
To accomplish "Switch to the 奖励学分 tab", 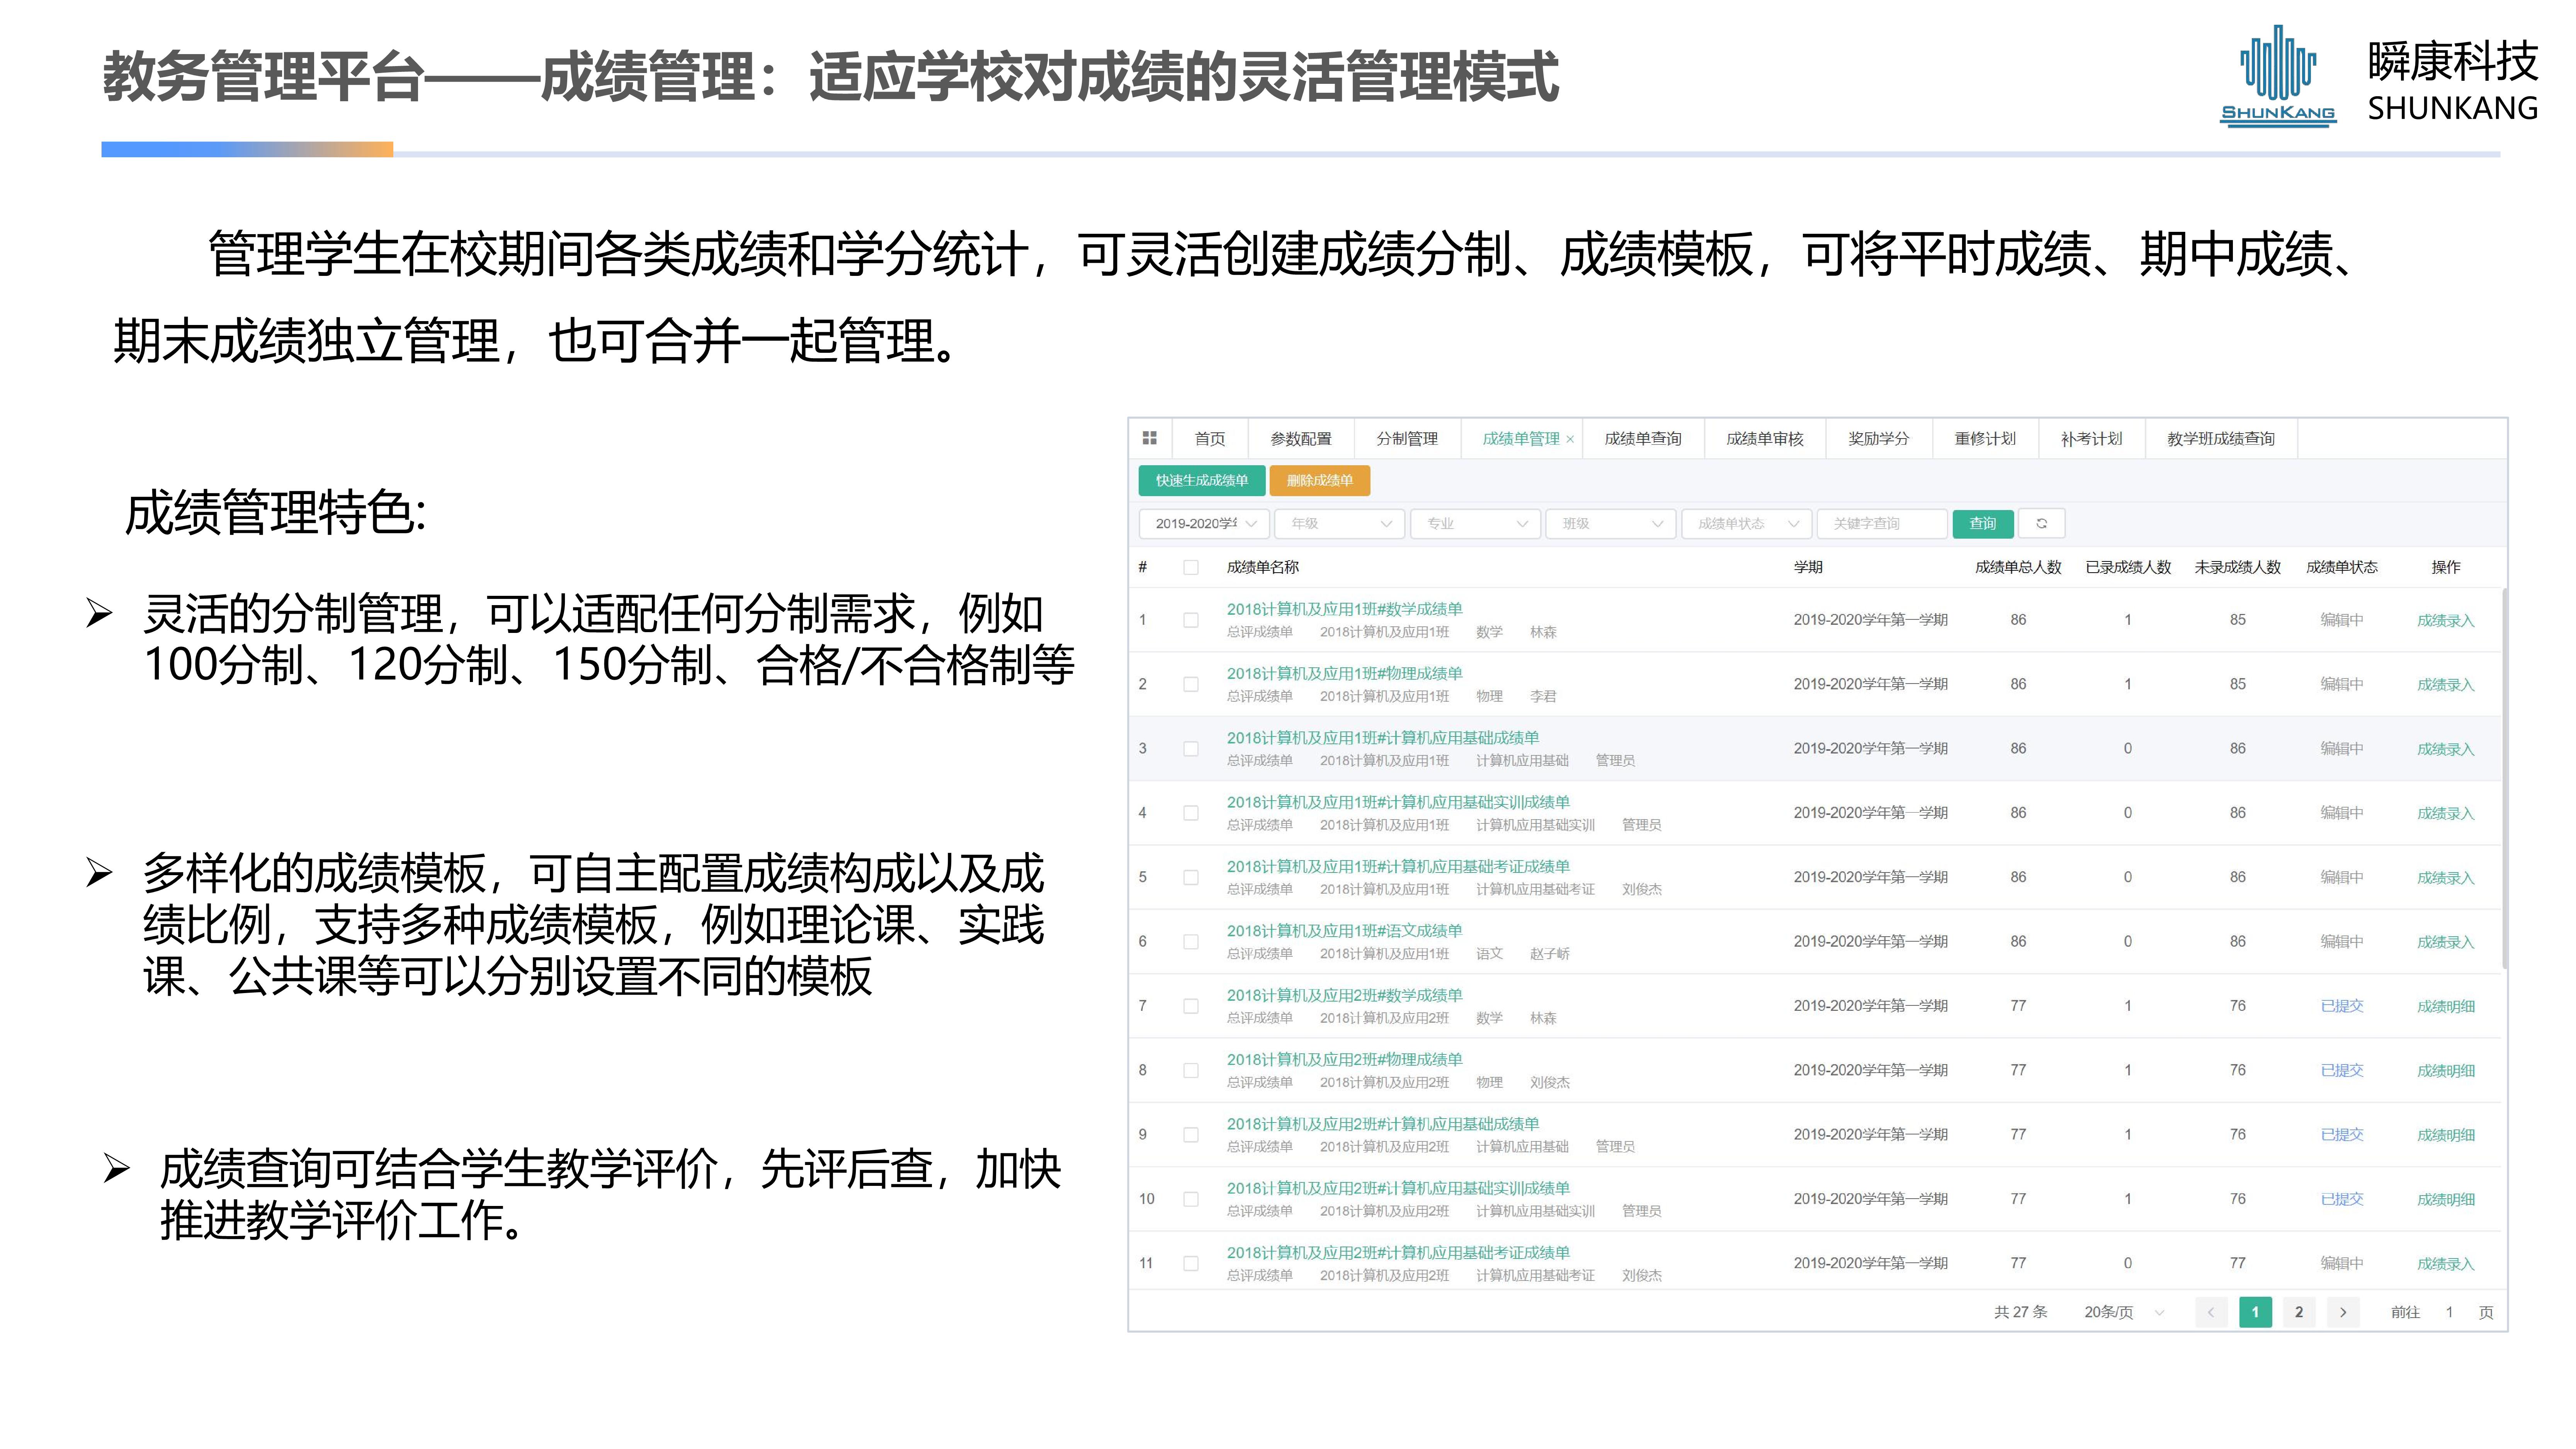I will coord(1879,439).
